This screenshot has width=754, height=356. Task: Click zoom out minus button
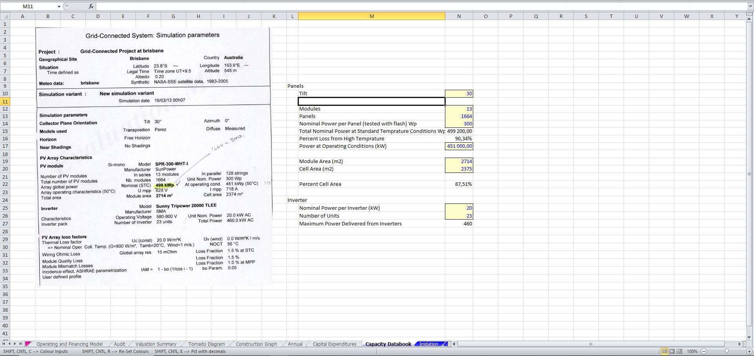click(703, 351)
